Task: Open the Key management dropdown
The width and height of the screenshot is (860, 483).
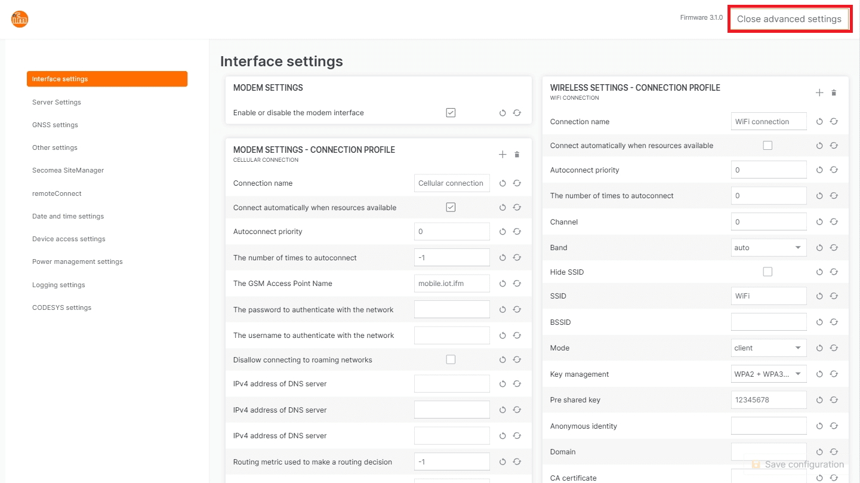Action: tap(769, 374)
